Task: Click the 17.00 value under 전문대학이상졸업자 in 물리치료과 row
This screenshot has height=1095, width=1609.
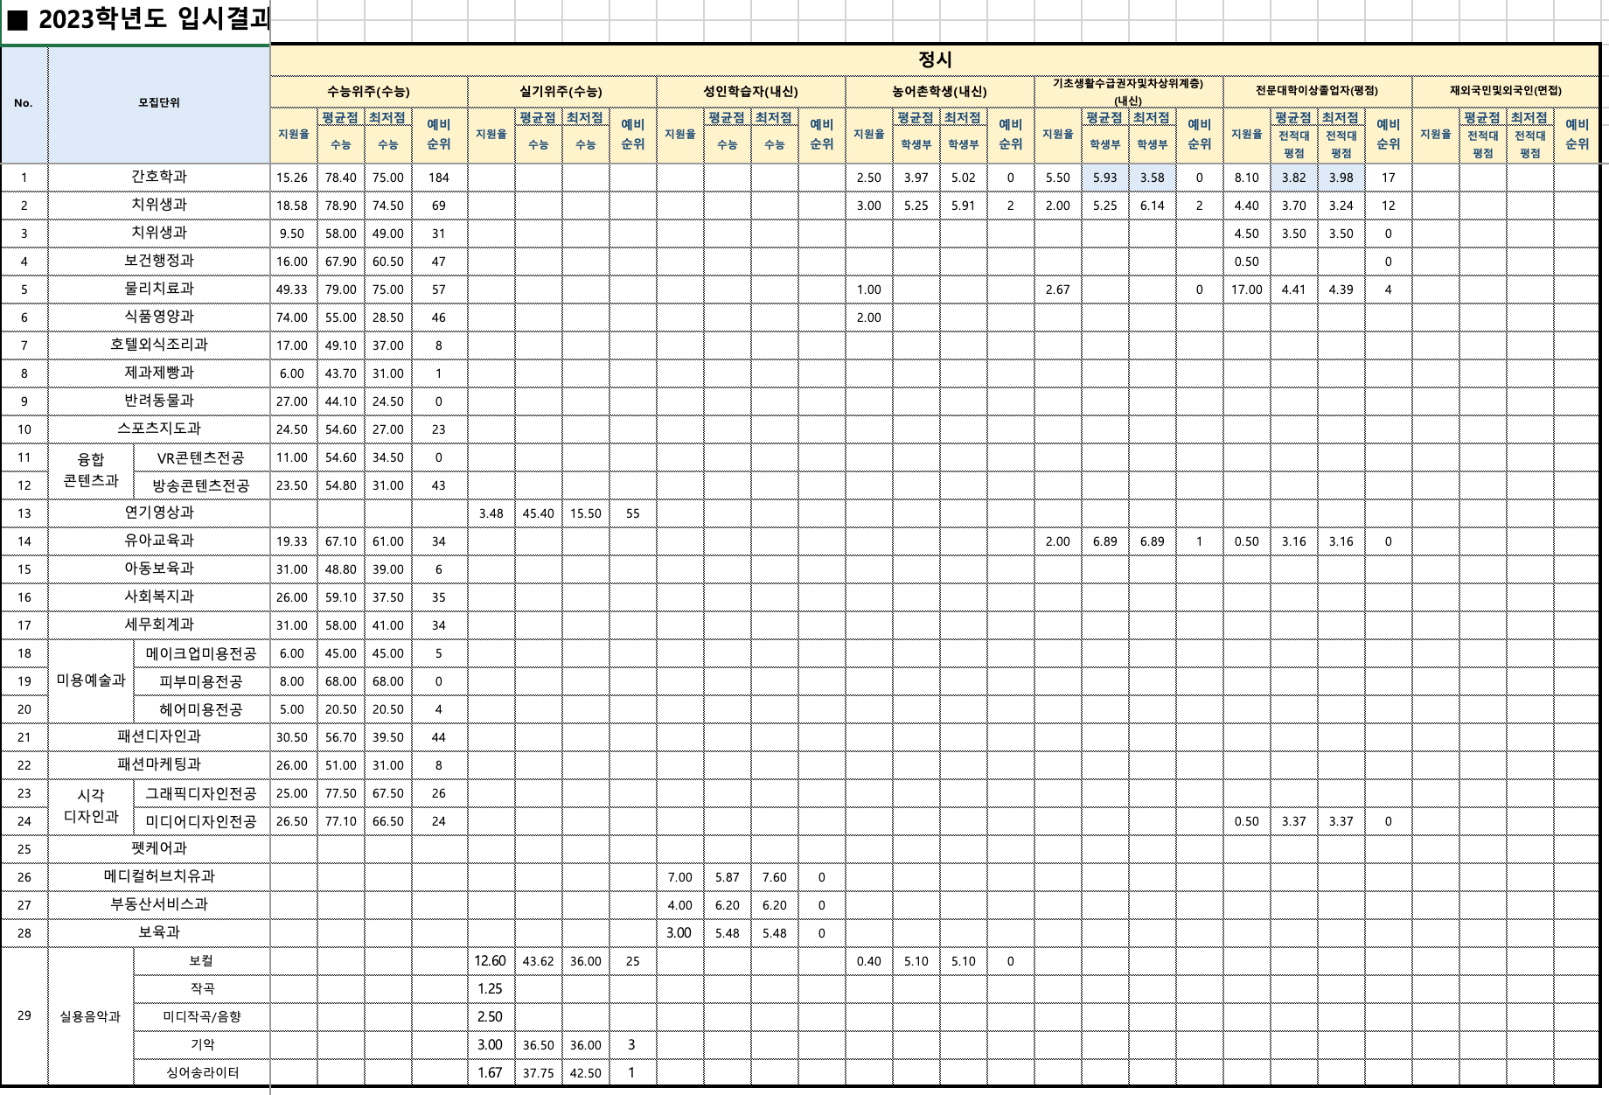Action: click(1246, 289)
